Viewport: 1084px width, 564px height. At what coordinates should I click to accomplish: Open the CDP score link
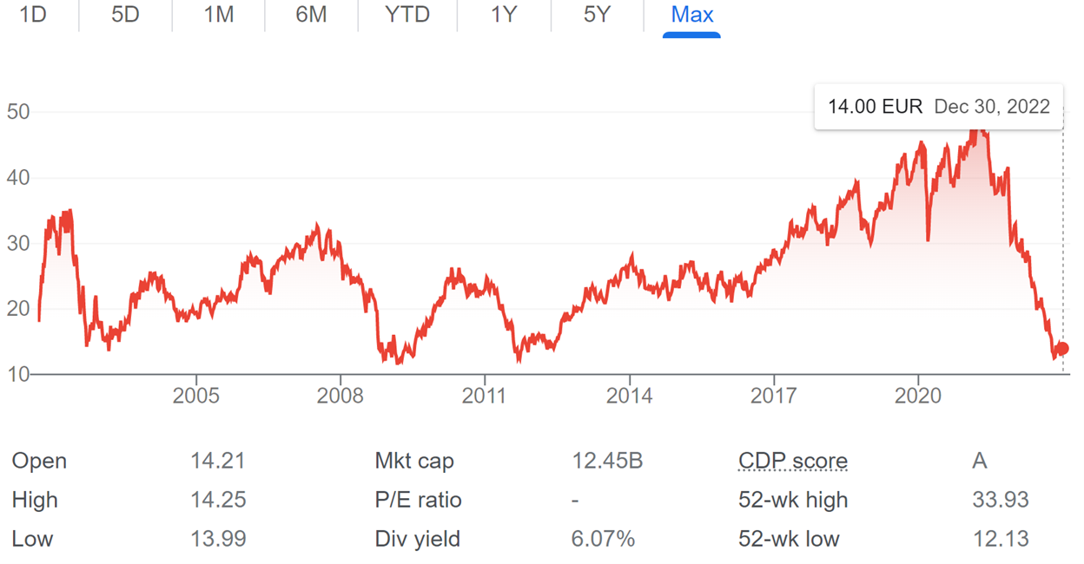793,461
